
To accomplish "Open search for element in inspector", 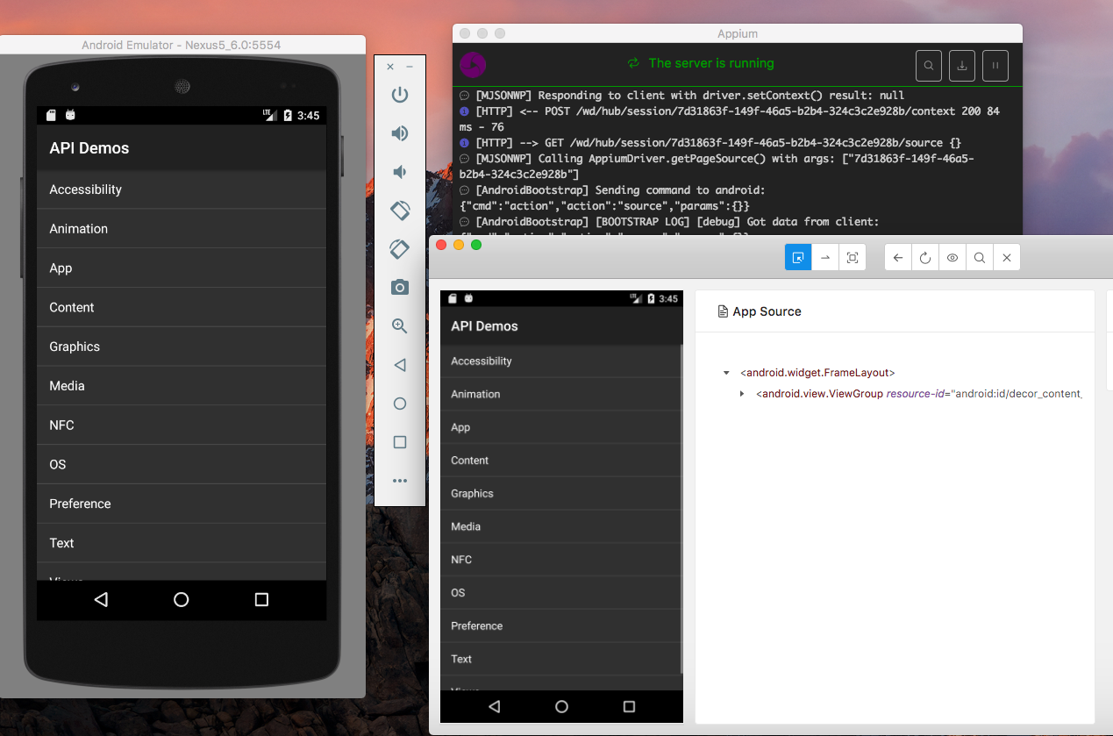I will pos(980,258).
